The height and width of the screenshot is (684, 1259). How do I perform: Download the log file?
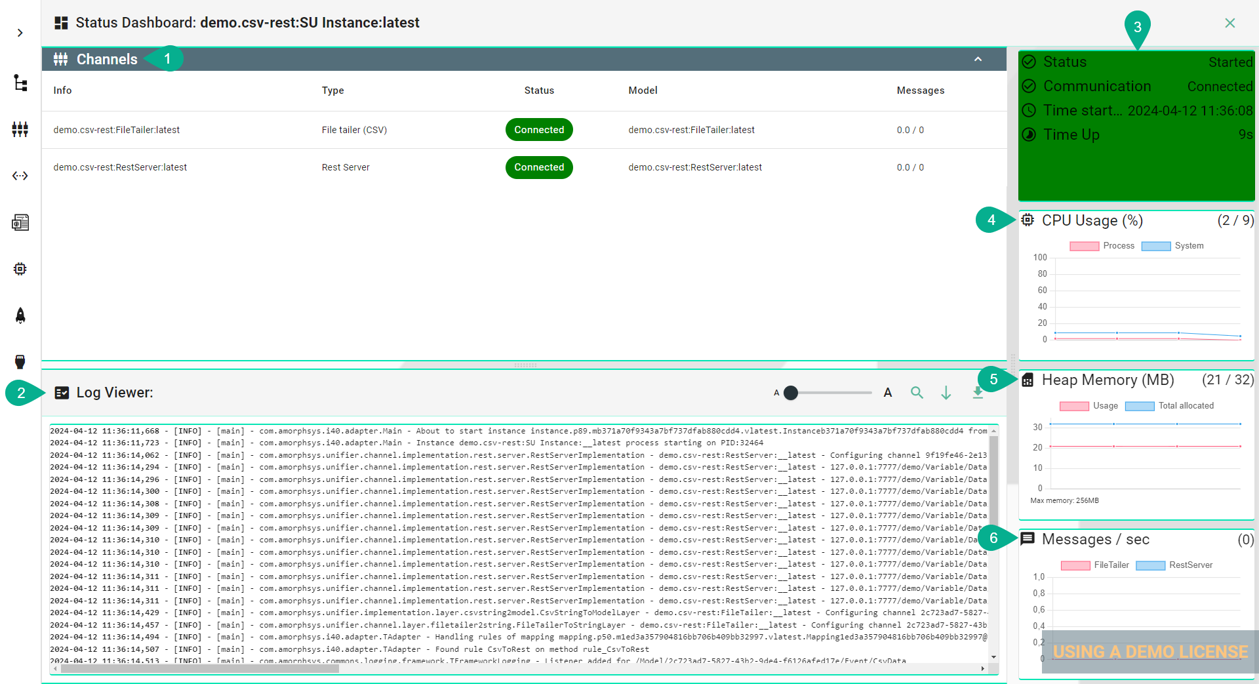pyautogui.click(x=978, y=393)
